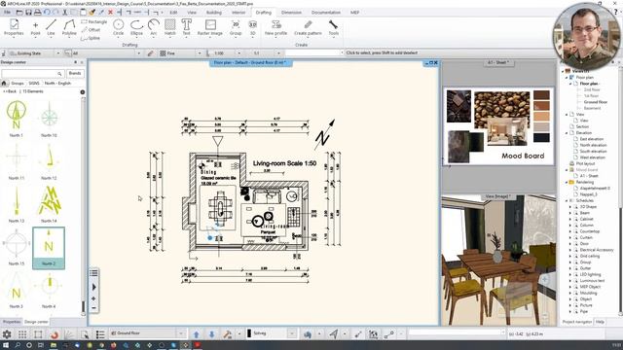
Task: Switch to the Building ribbon tab
Action: pos(214,13)
